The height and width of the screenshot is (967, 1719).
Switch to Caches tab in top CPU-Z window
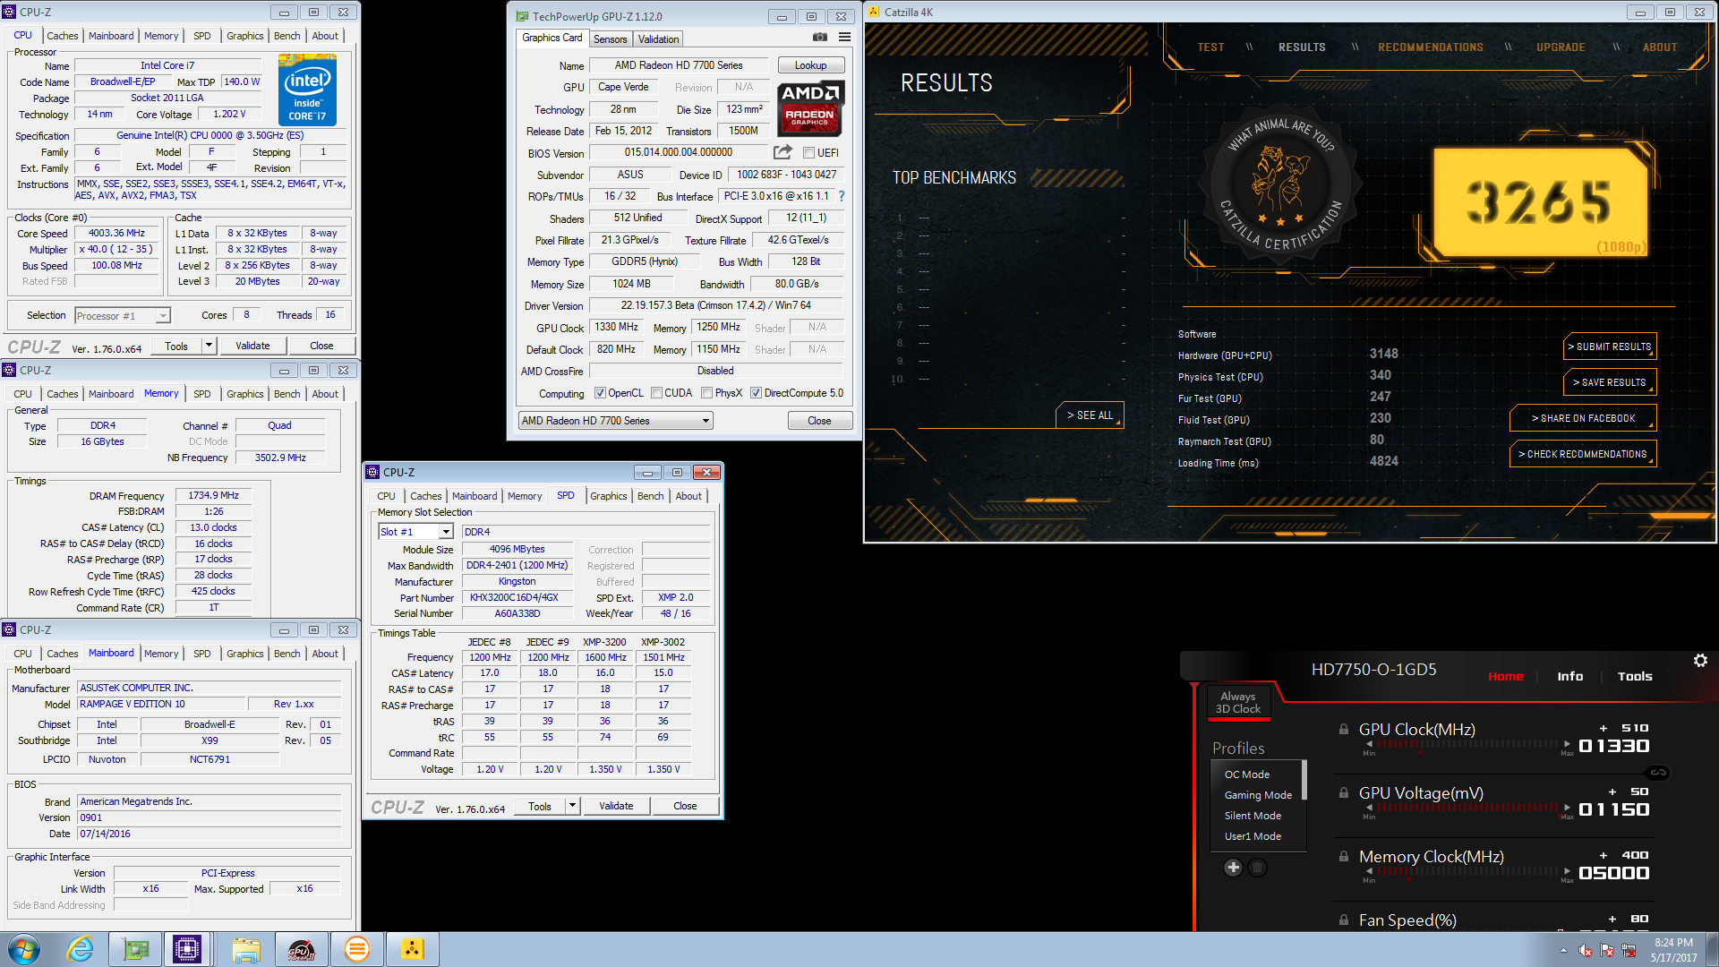click(62, 36)
